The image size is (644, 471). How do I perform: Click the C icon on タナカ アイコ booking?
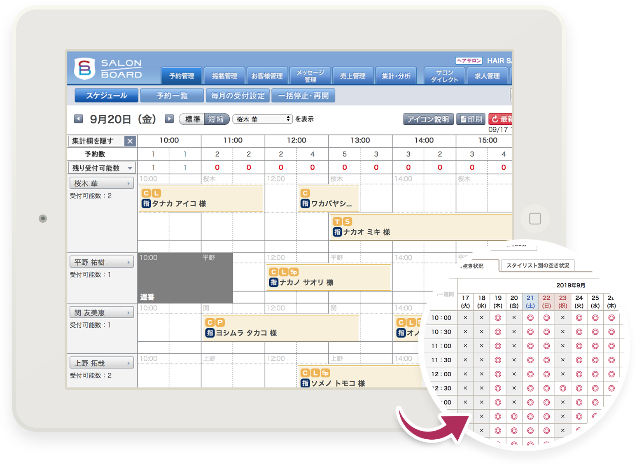click(146, 193)
